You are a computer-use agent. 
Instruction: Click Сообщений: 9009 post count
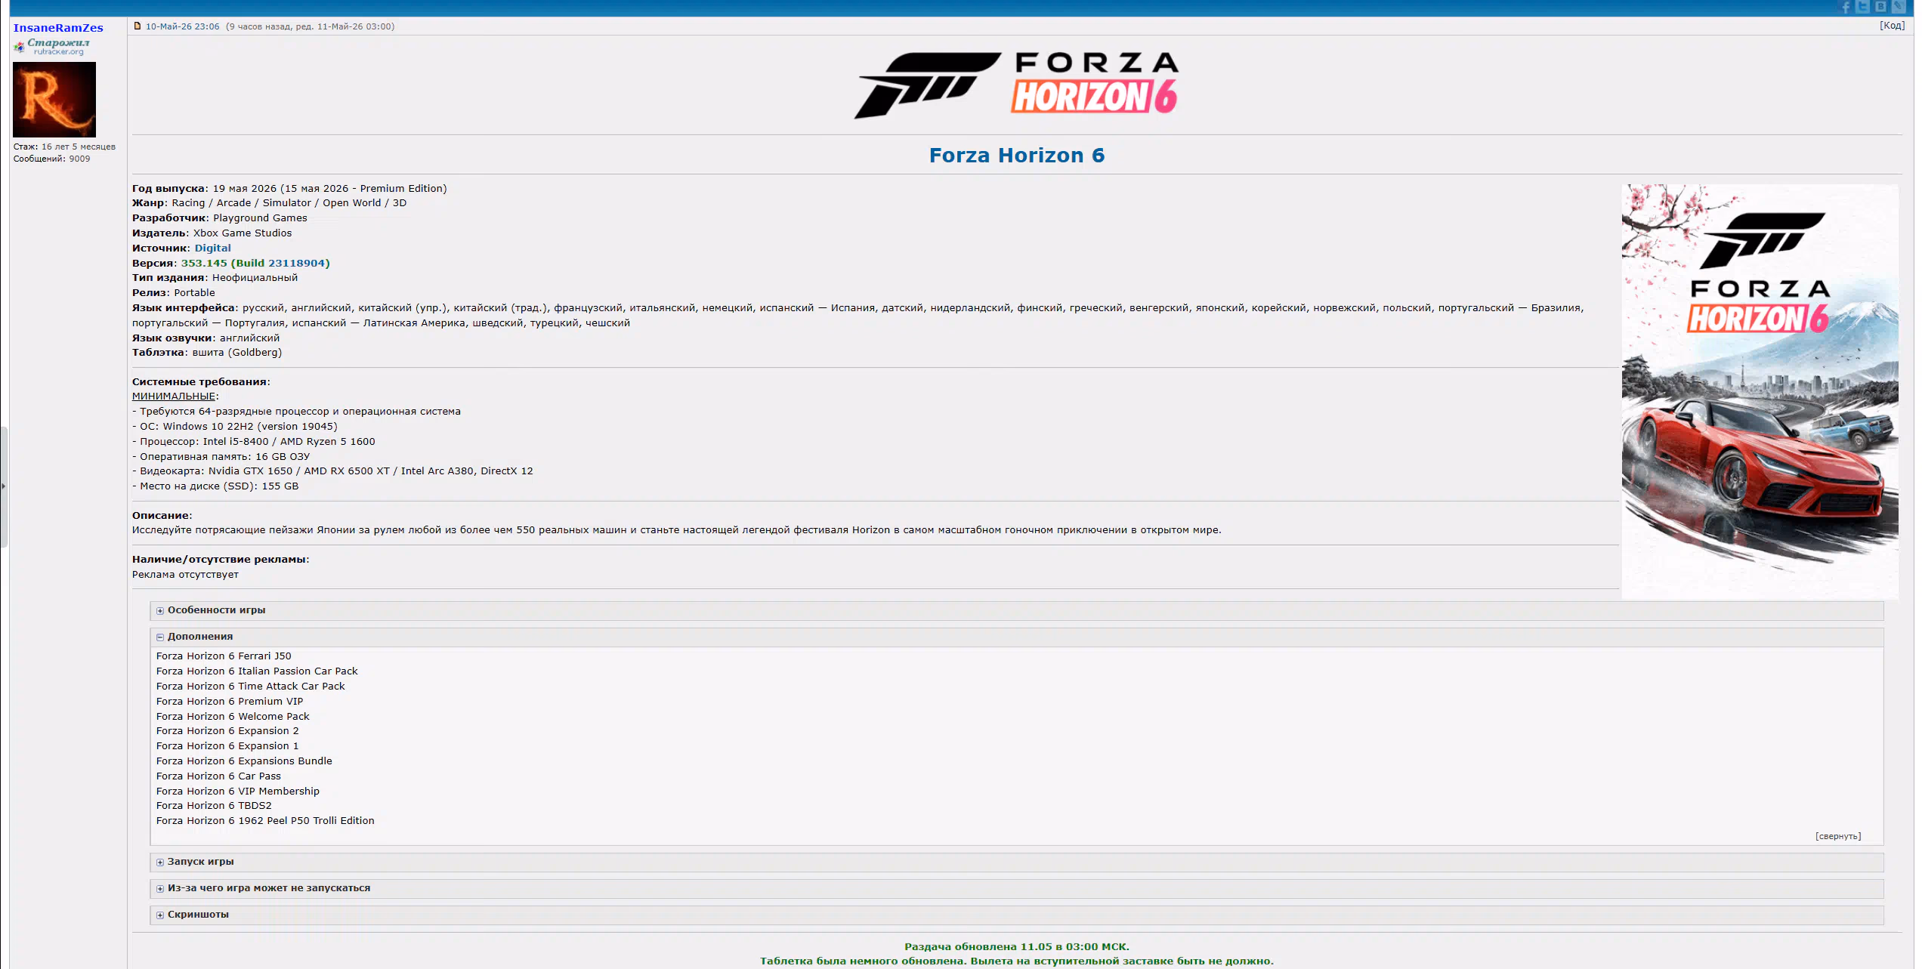click(x=51, y=159)
